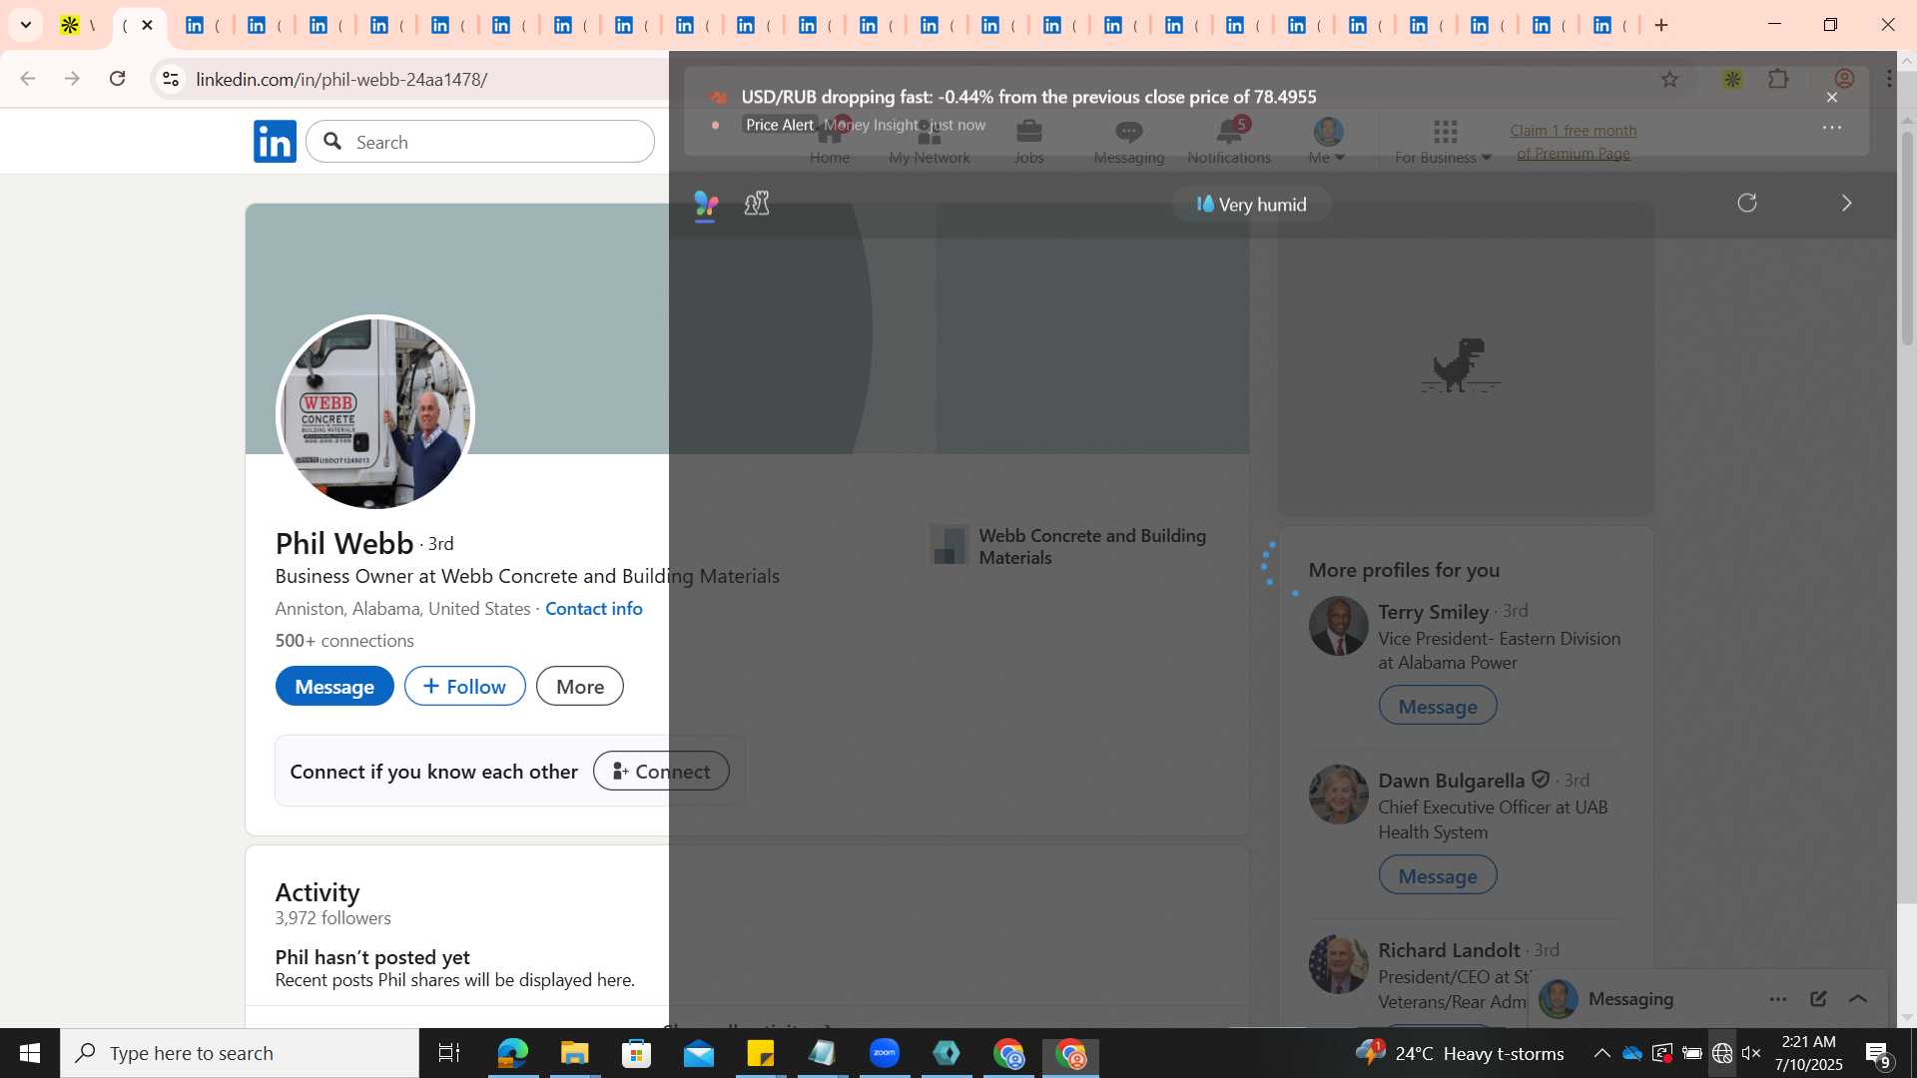The image size is (1917, 1078).
Task: Dismiss the USD/RUB price alert
Action: coord(1832,97)
